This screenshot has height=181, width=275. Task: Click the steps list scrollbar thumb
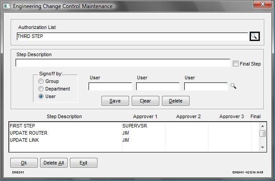[x=263, y=133]
